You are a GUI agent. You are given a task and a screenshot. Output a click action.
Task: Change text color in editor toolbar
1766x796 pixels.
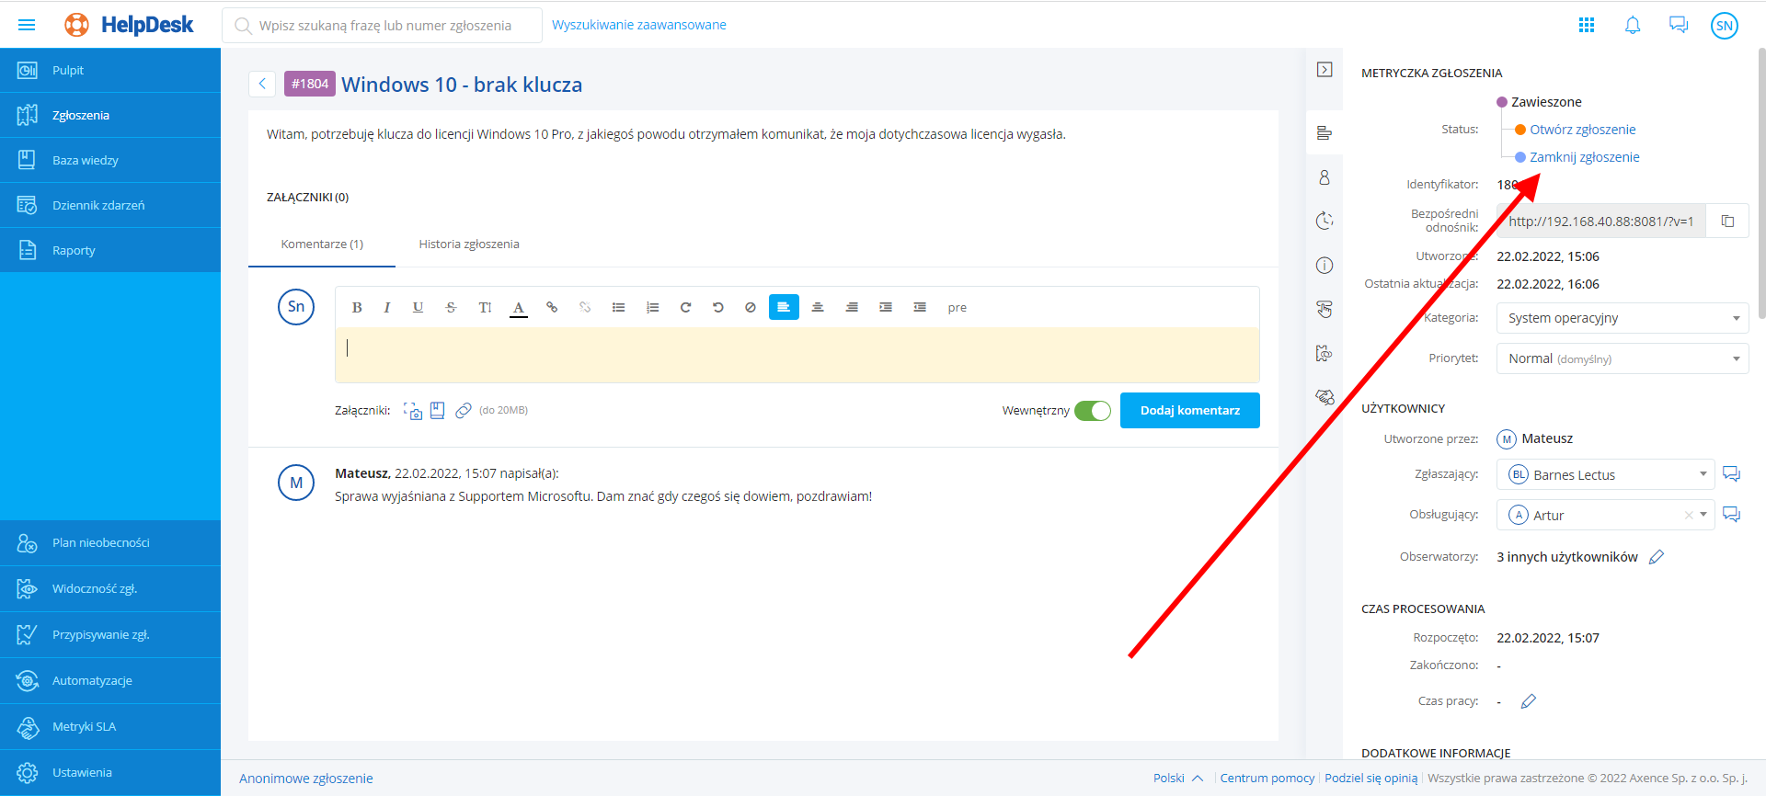tap(519, 308)
